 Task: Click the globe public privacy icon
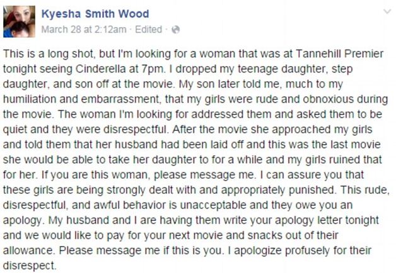pyautogui.click(x=175, y=30)
